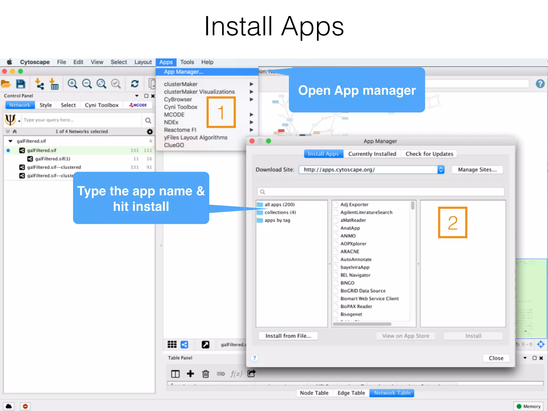
Task: Refresh the view with apply icon
Action: tap(135, 84)
